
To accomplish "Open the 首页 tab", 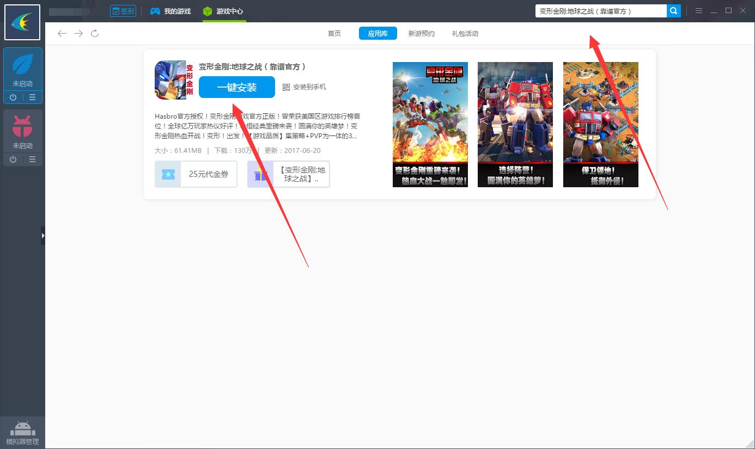I will click(x=334, y=33).
